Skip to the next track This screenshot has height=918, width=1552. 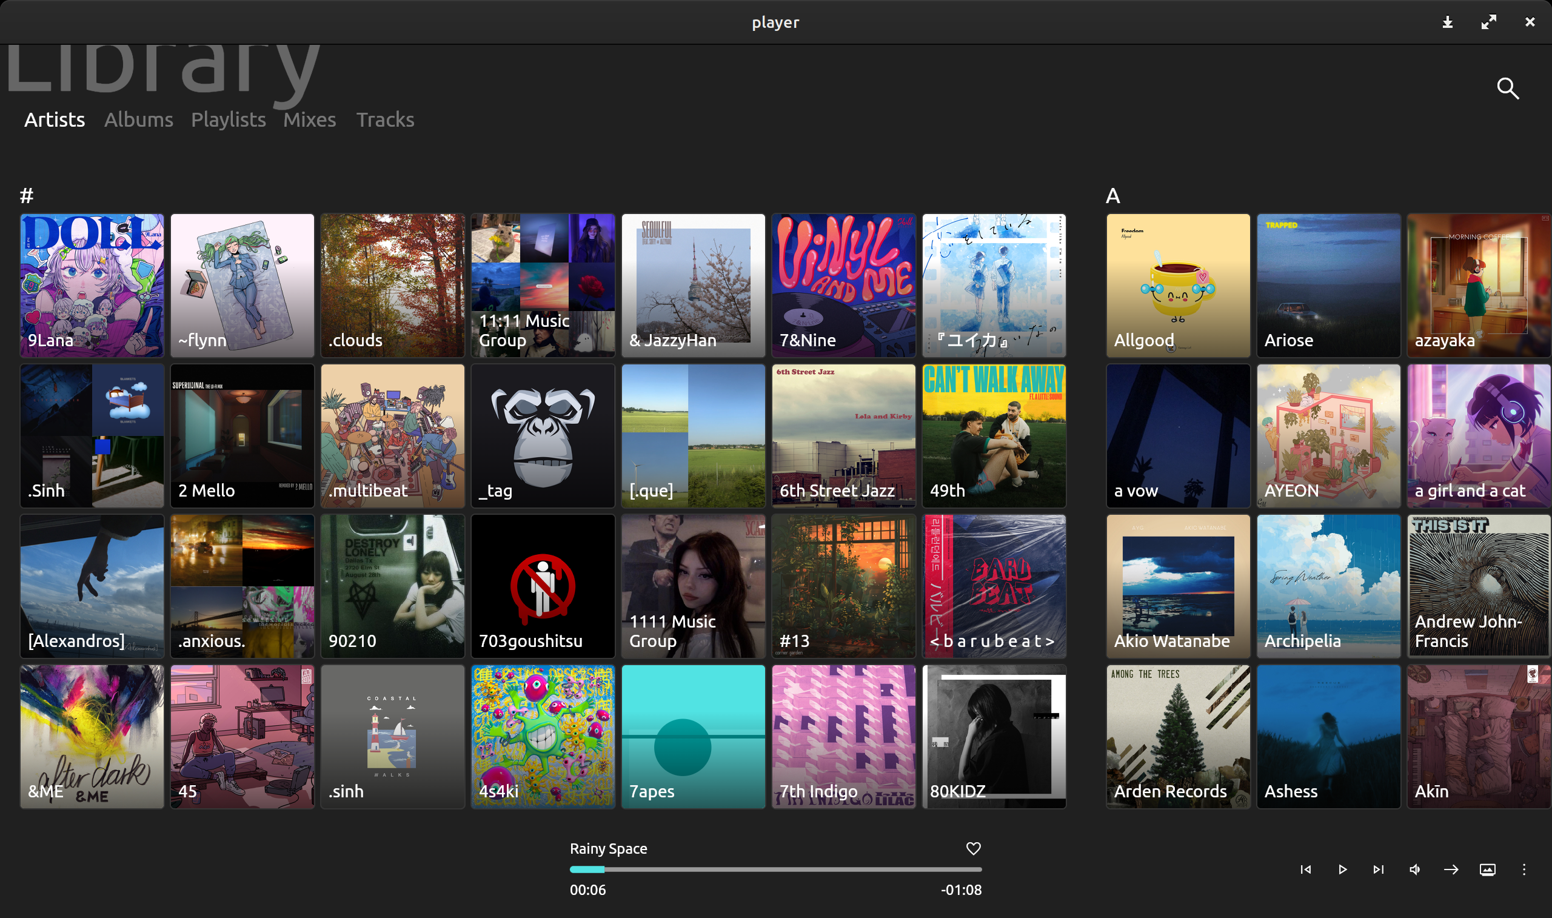pos(1378,869)
